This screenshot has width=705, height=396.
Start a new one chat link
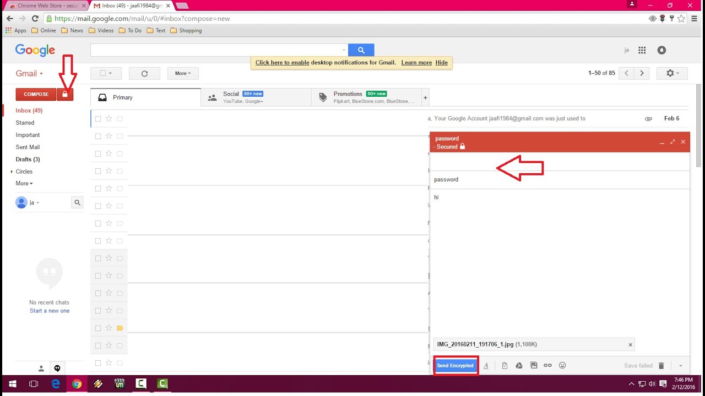click(x=50, y=311)
